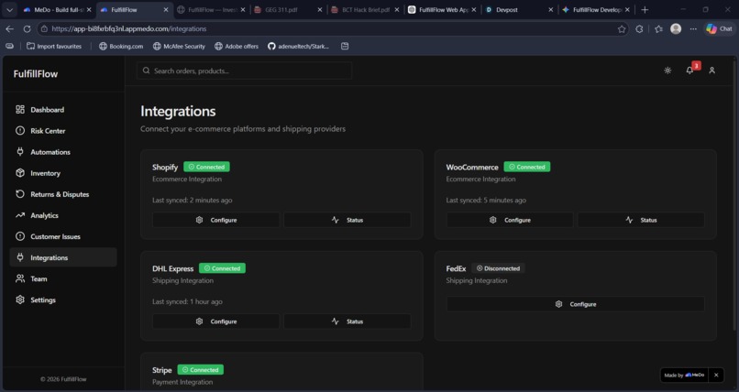The width and height of the screenshot is (739, 392).
Task: Click 'Last synced: 2 minutes ago' text
Action: tap(193, 200)
